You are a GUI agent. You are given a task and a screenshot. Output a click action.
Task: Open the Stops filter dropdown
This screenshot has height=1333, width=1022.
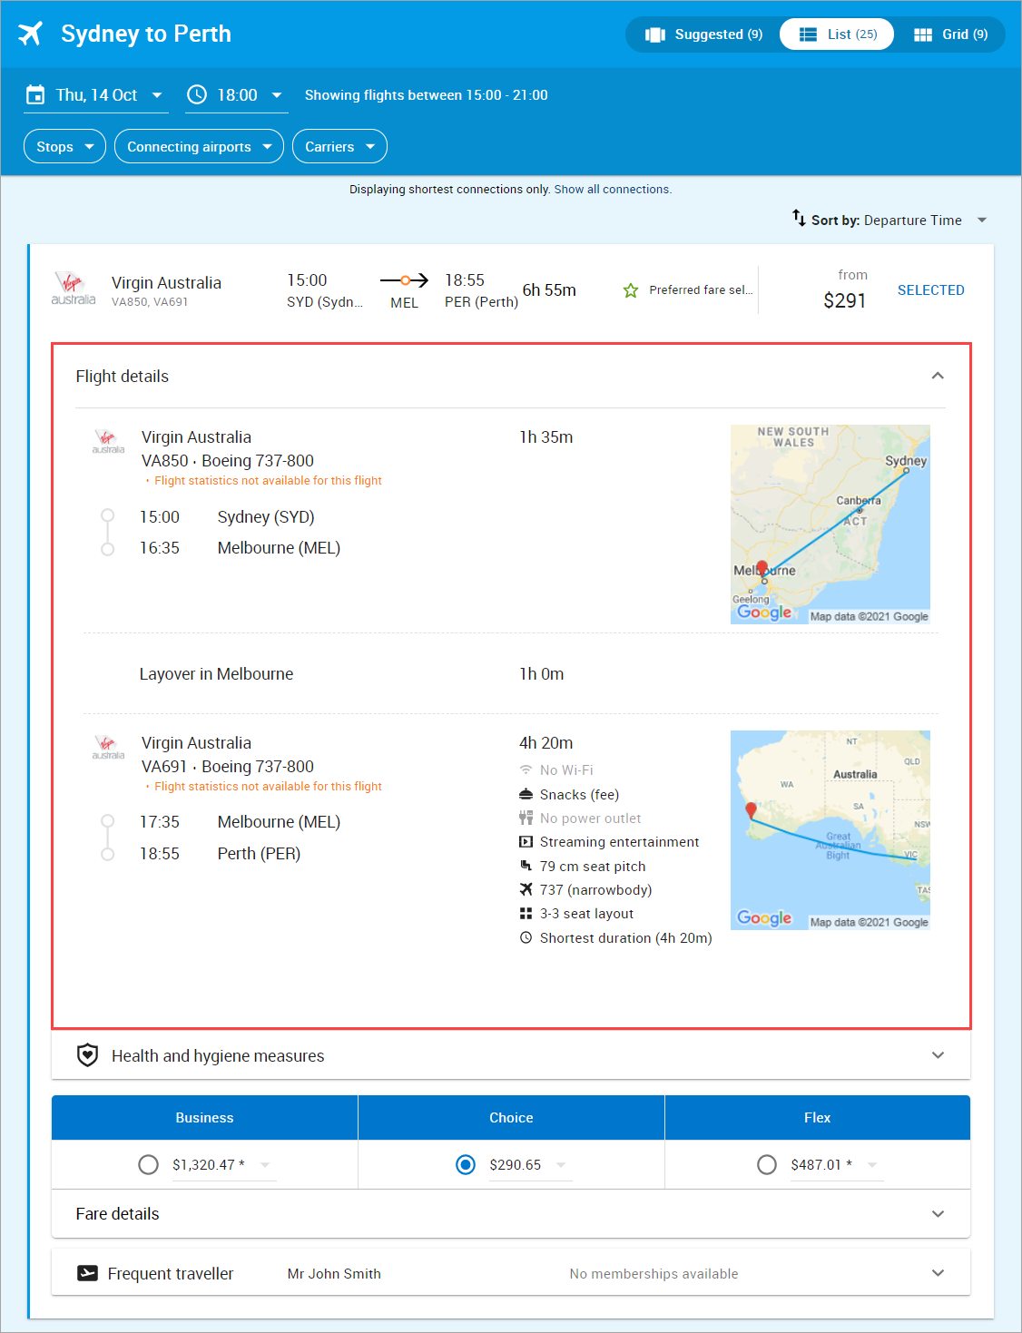point(64,146)
